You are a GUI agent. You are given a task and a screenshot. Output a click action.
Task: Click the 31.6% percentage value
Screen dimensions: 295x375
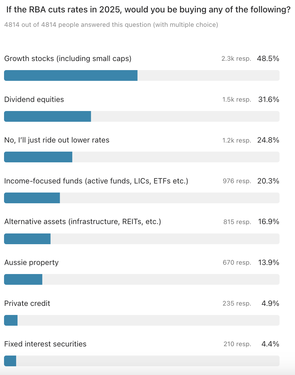point(269,100)
